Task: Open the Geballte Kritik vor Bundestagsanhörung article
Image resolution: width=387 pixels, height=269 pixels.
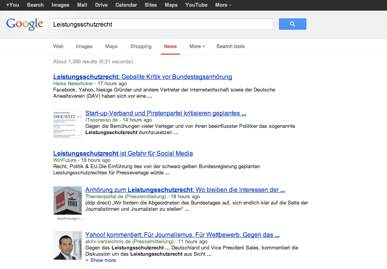Action: coord(143,77)
